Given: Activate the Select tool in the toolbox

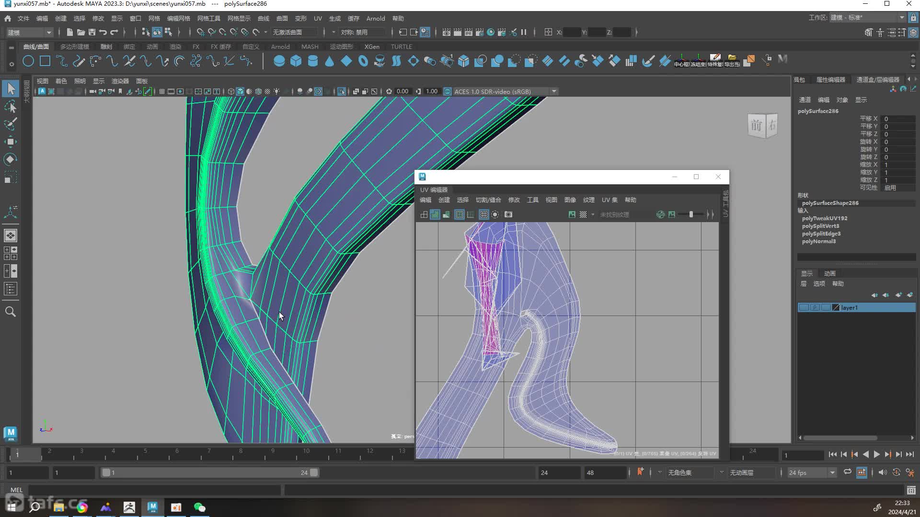Looking at the screenshot, I should pyautogui.click(x=11, y=89).
